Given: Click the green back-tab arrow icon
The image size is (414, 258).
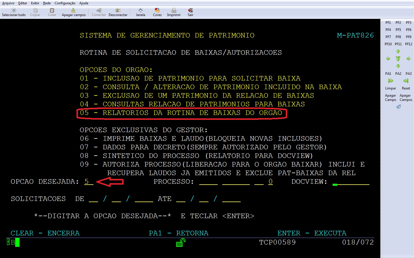Looking at the screenshot, I should [x=390, y=81].
